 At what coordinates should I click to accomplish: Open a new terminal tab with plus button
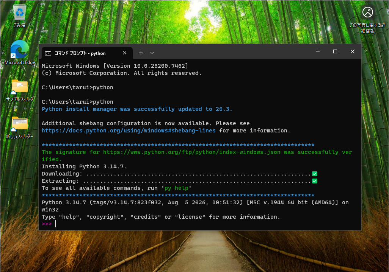pyautogui.click(x=141, y=53)
